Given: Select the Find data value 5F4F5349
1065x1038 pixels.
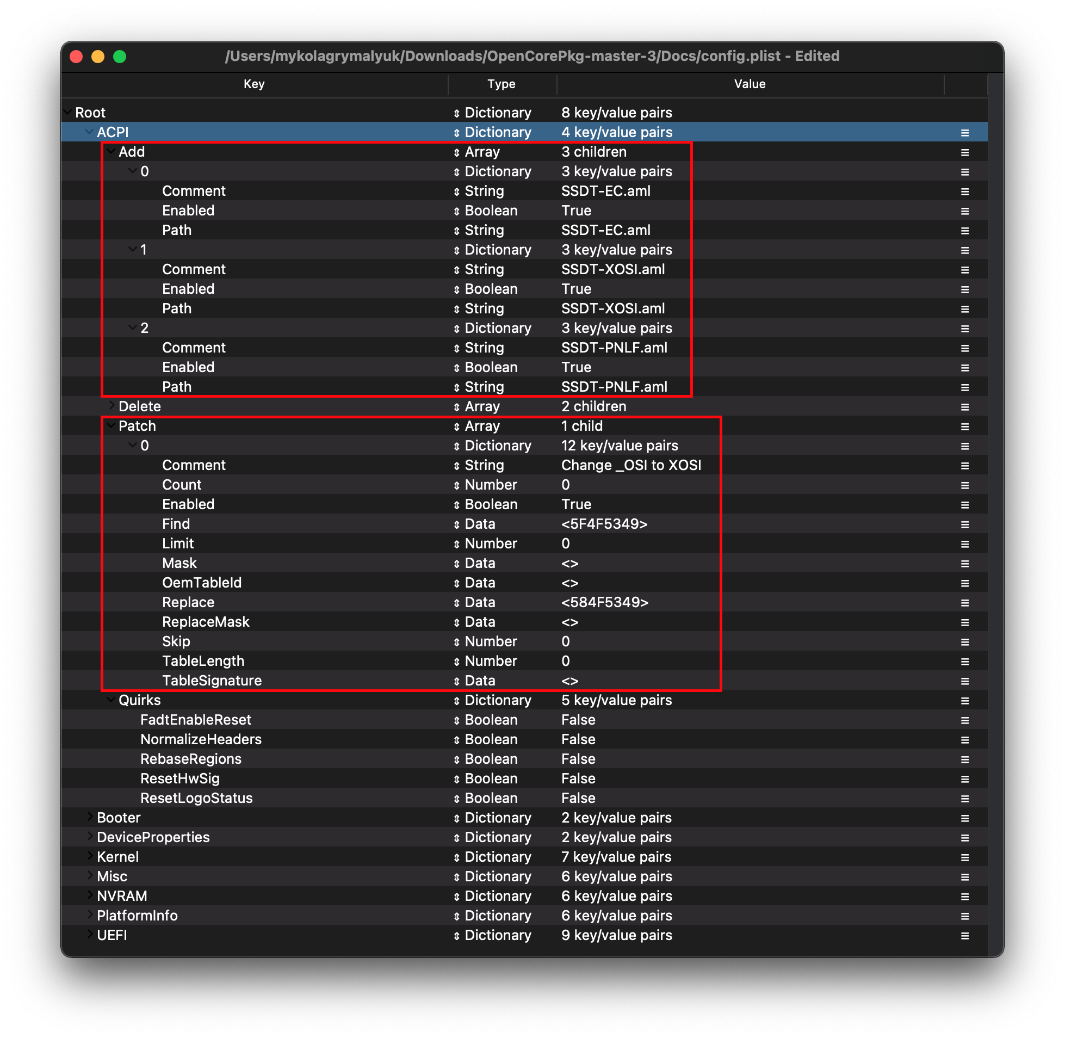Looking at the screenshot, I should 604,524.
